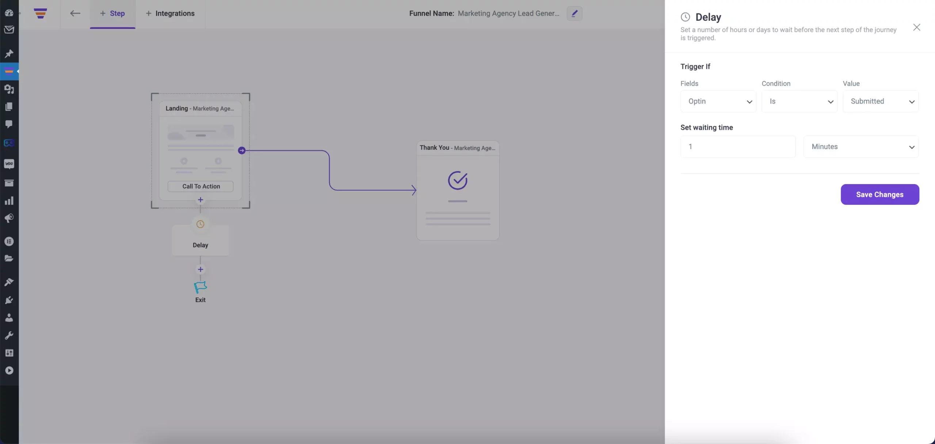
Task: Click the plus icon below Call To Action
Action: coord(201,199)
